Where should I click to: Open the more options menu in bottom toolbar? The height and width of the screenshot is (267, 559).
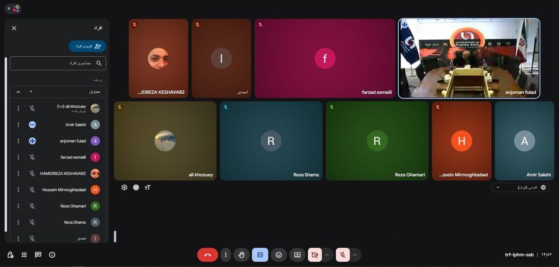tap(225, 255)
